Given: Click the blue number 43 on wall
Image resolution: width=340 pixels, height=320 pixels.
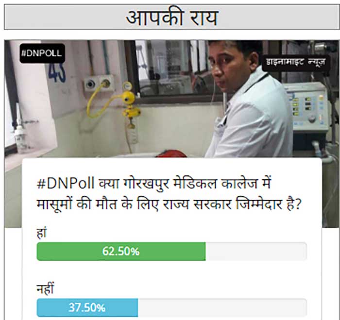Looking at the screenshot, I should pyautogui.click(x=57, y=73).
